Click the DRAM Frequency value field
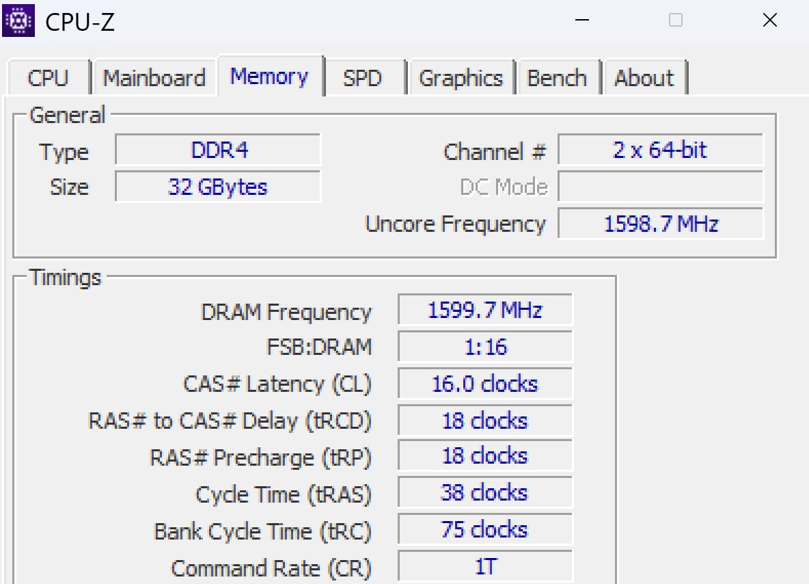Screen dimensions: 809x584 pos(484,310)
